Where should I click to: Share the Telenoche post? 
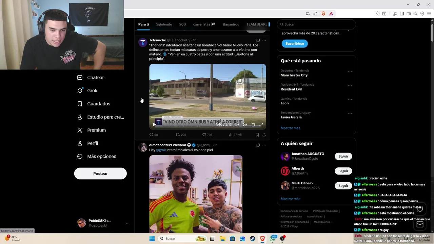tap(264, 135)
